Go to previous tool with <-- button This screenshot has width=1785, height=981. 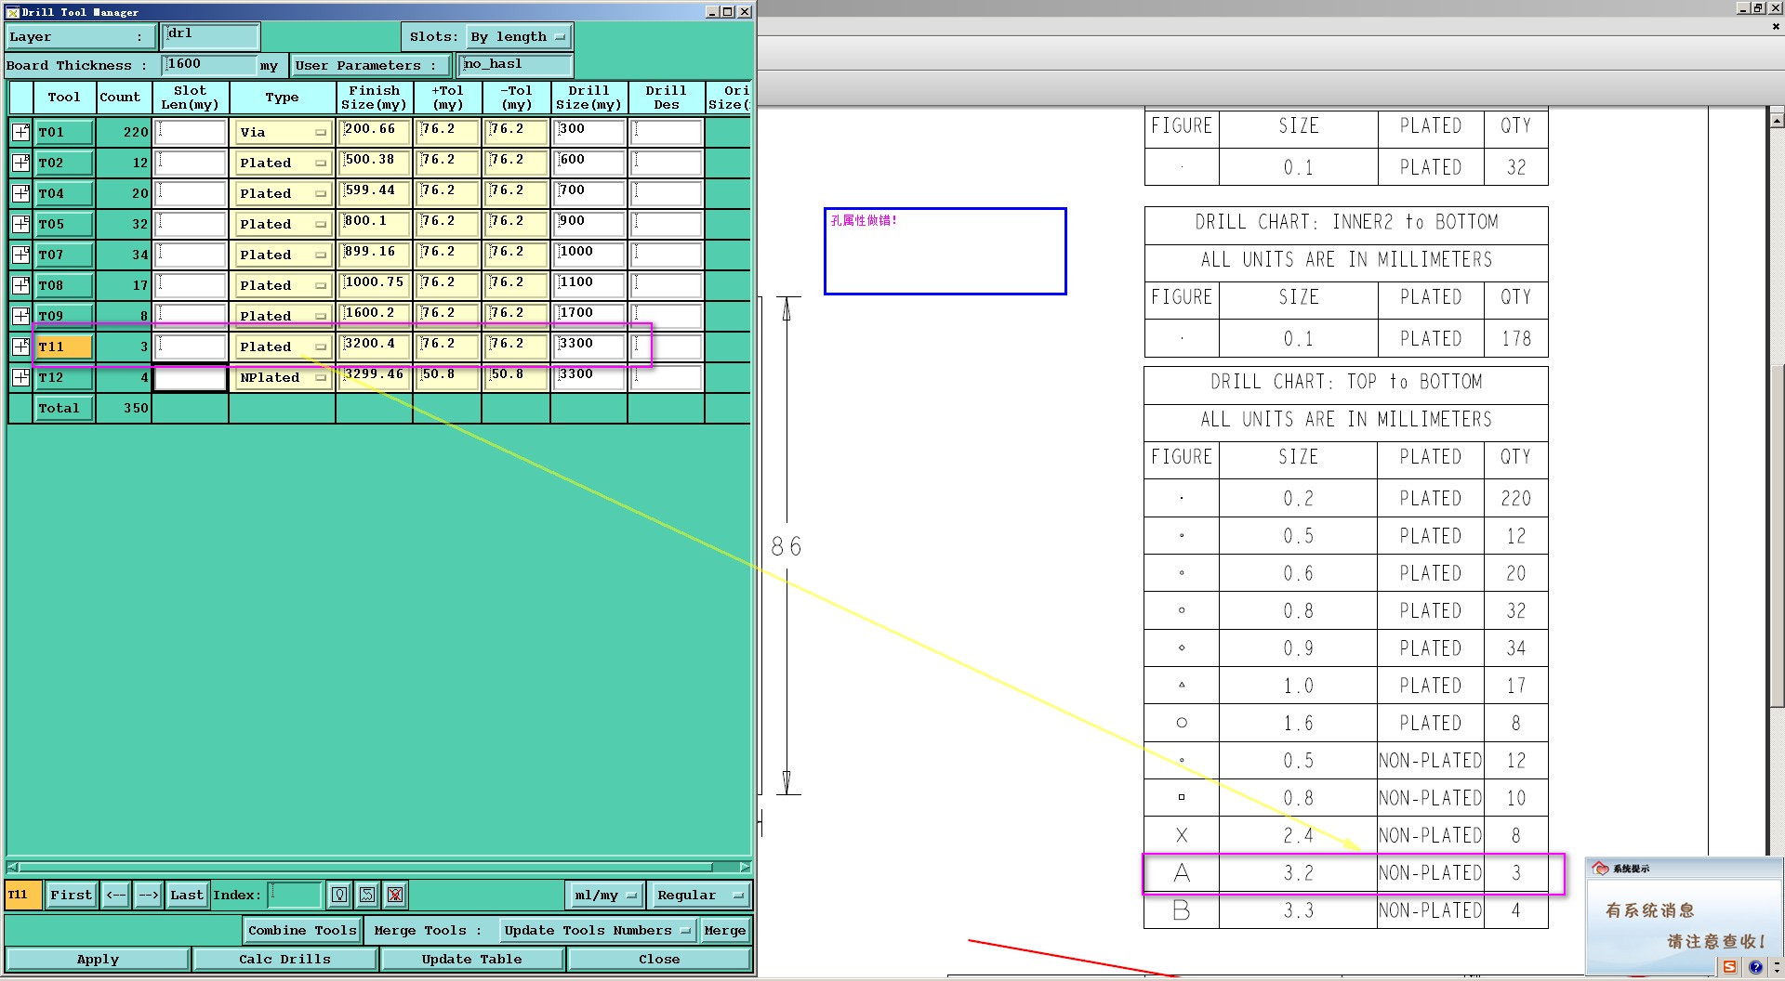point(116,896)
